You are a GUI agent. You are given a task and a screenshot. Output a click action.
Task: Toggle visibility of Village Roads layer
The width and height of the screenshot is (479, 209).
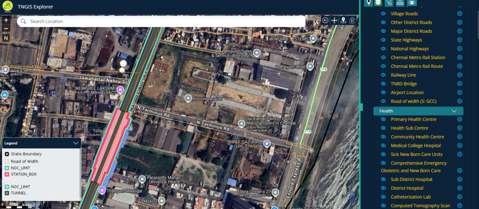(383, 14)
